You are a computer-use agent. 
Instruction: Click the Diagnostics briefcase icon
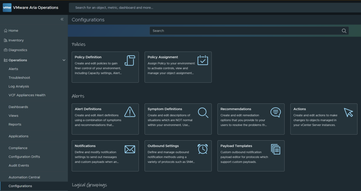(6, 50)
